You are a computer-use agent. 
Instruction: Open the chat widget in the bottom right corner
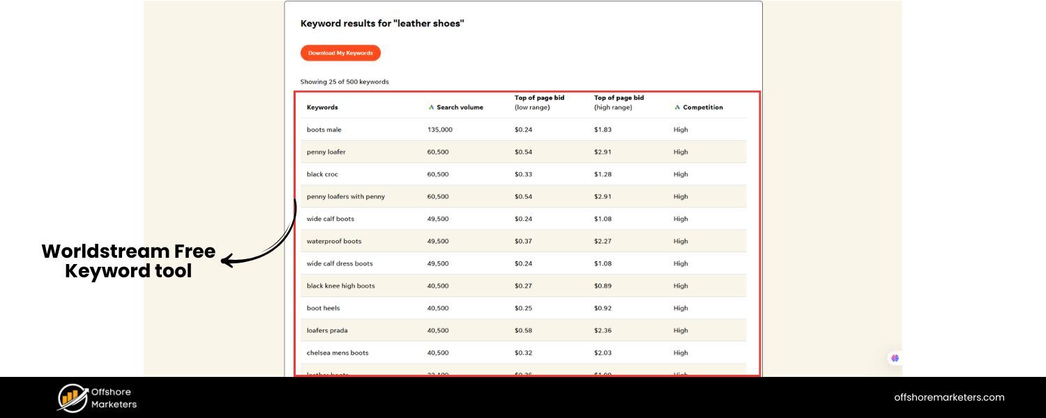click(895, 357)
